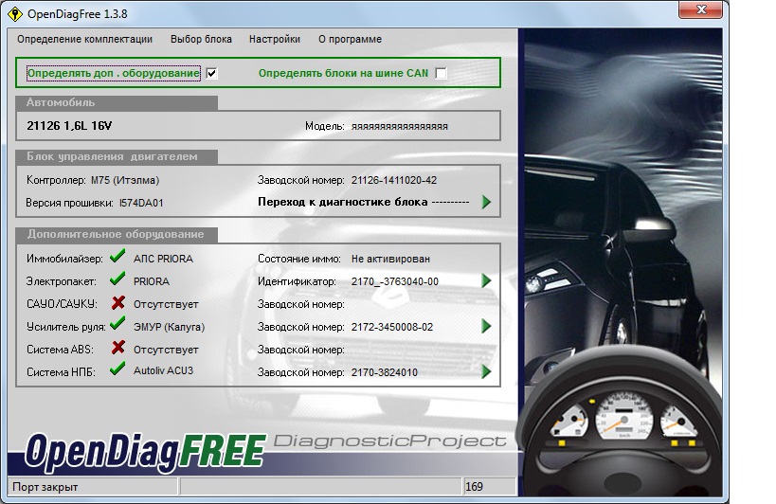Screen dimensions: 776x504
Task: Toggle Определять доп. оборудование checkbox
Action: [212, 73]
